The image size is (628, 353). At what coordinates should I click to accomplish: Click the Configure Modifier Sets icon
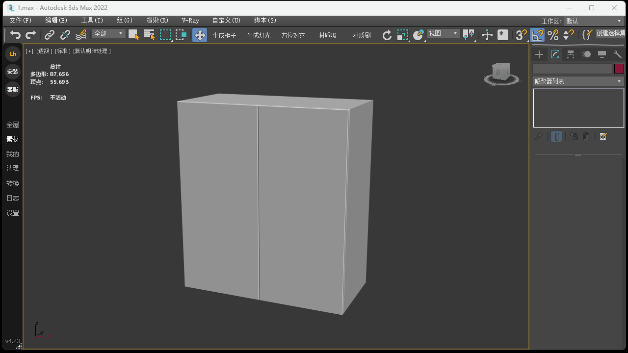tap(603, 136)
